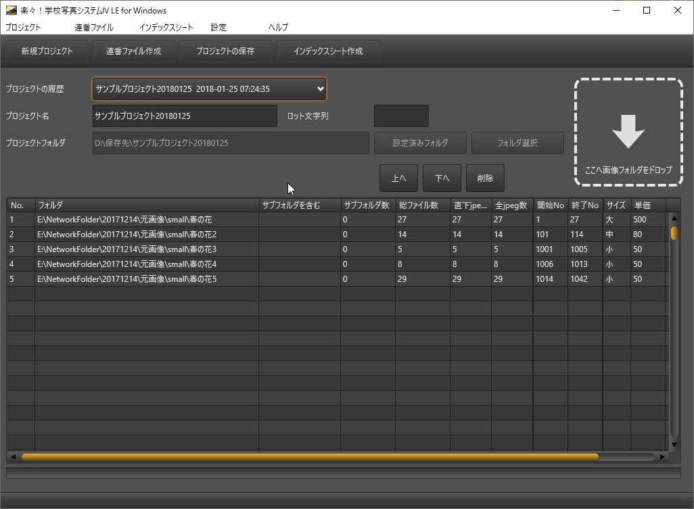Click the 終了No cell showing 1005
This screenshot has width=694, height=509.
[585, 249]
